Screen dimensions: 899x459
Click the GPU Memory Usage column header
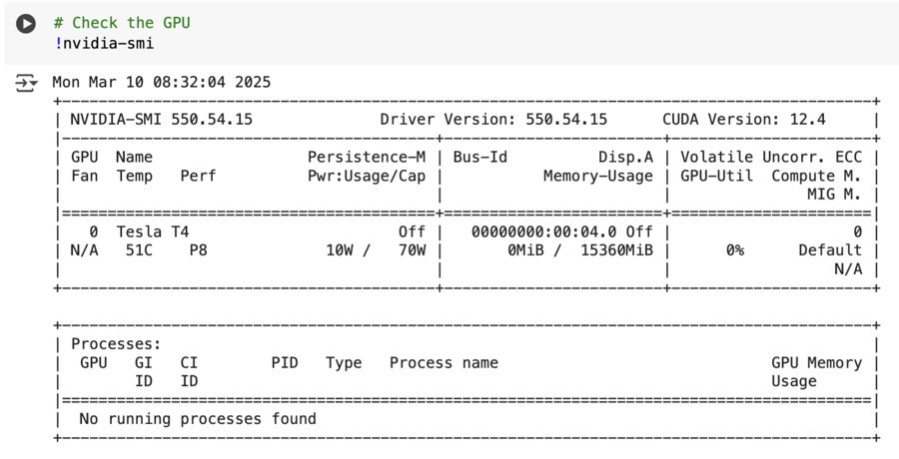[x=816, y=372]
